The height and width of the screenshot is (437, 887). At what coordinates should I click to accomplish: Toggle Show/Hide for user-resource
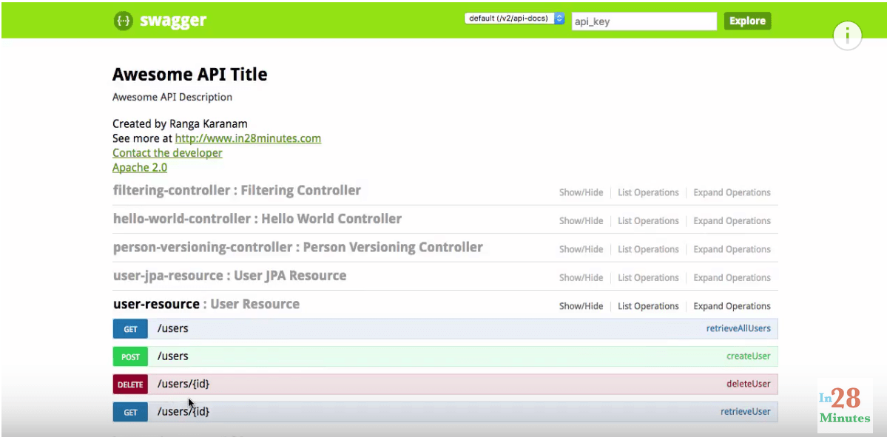pyautogui.click(x=581, y=306)
